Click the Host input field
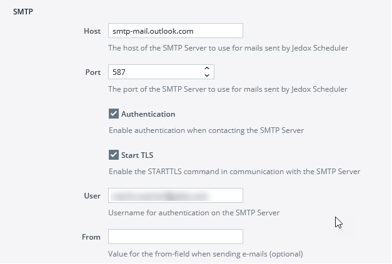The image size is (392, 264). (175, 31)
